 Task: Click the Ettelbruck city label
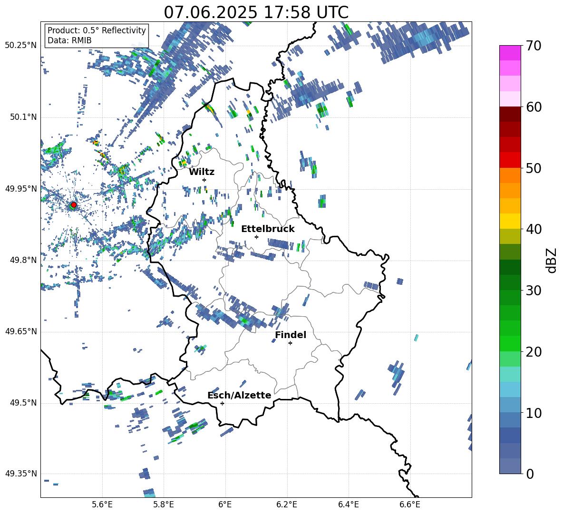click(x=268, y=229)
